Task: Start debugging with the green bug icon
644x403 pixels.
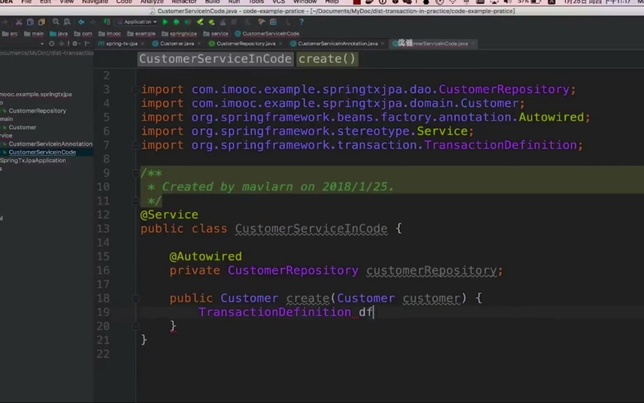Action: [176, 22]
